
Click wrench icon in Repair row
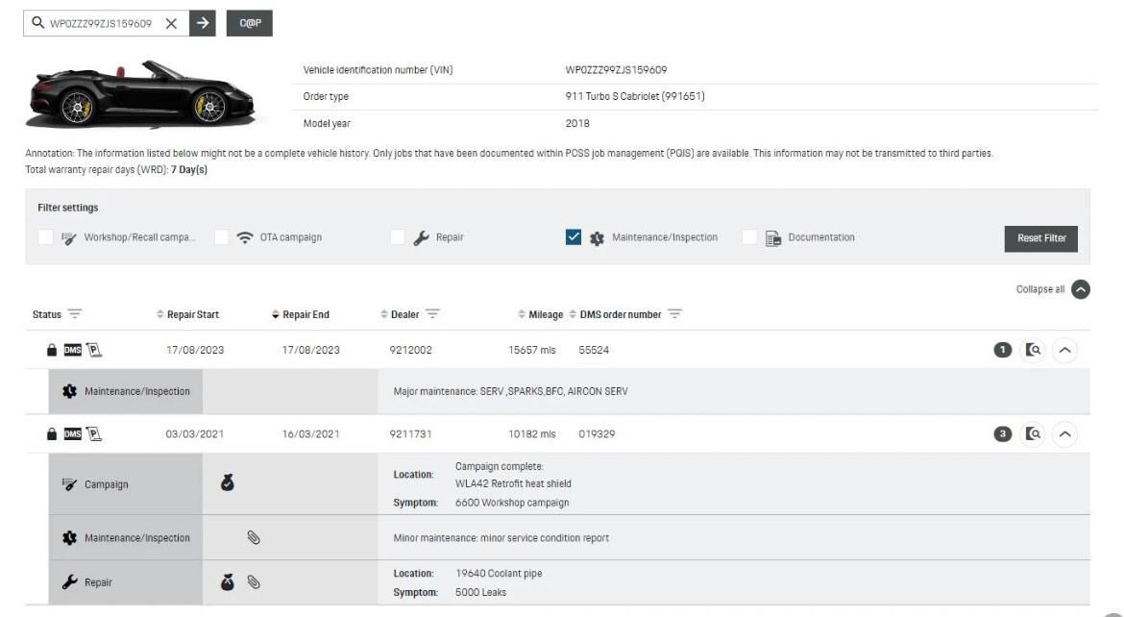(69, 581)
